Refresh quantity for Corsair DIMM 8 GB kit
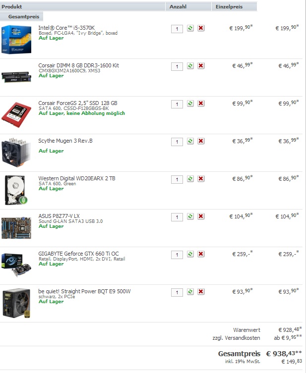The height and width of the screenshot is (373, 306). [x=190, y=66]
